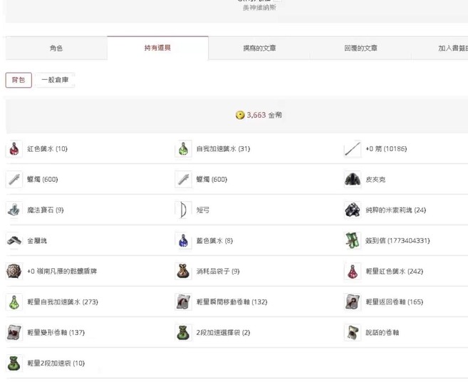The width and height of the screenshot is (468, 385).
Task: Click the 魔法寶石 gem icon
Action: click(x=14, y=210)
